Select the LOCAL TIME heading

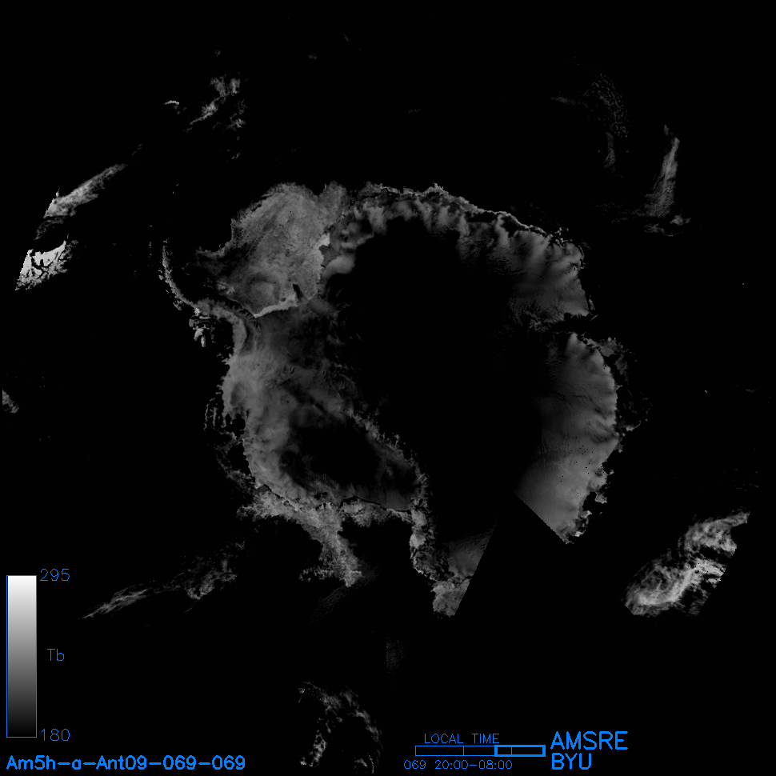(x=461, y=738)
